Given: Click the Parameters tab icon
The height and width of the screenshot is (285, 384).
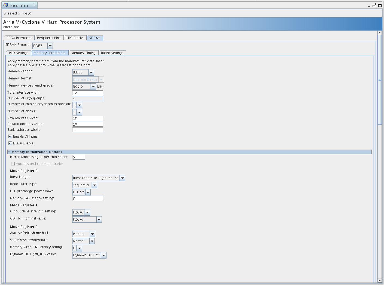Looking at the screenshot, I should tap(5, 5).
